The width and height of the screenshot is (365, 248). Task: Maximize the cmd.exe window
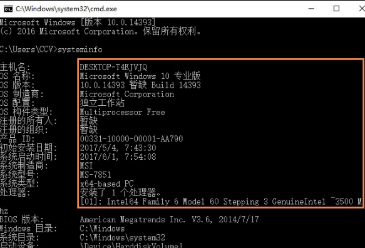click(336, 9)
